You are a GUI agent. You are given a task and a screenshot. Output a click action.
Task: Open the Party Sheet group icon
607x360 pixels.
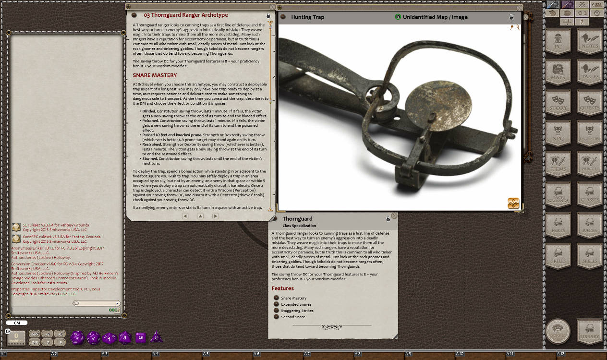(596, 5)
